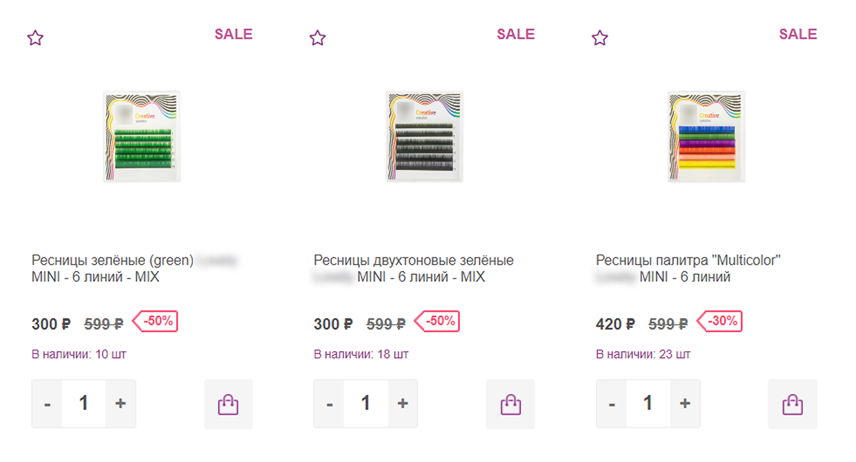Increase quantity of two-tone green lashes
This screenshot has width=856, height=462.
tap(403, 404)
